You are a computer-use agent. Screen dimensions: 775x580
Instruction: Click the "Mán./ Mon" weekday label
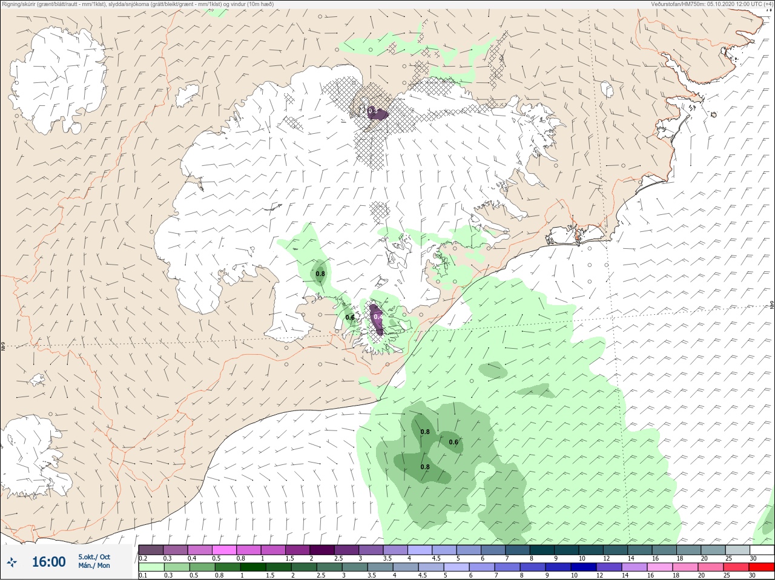click(x=94, y=565)
